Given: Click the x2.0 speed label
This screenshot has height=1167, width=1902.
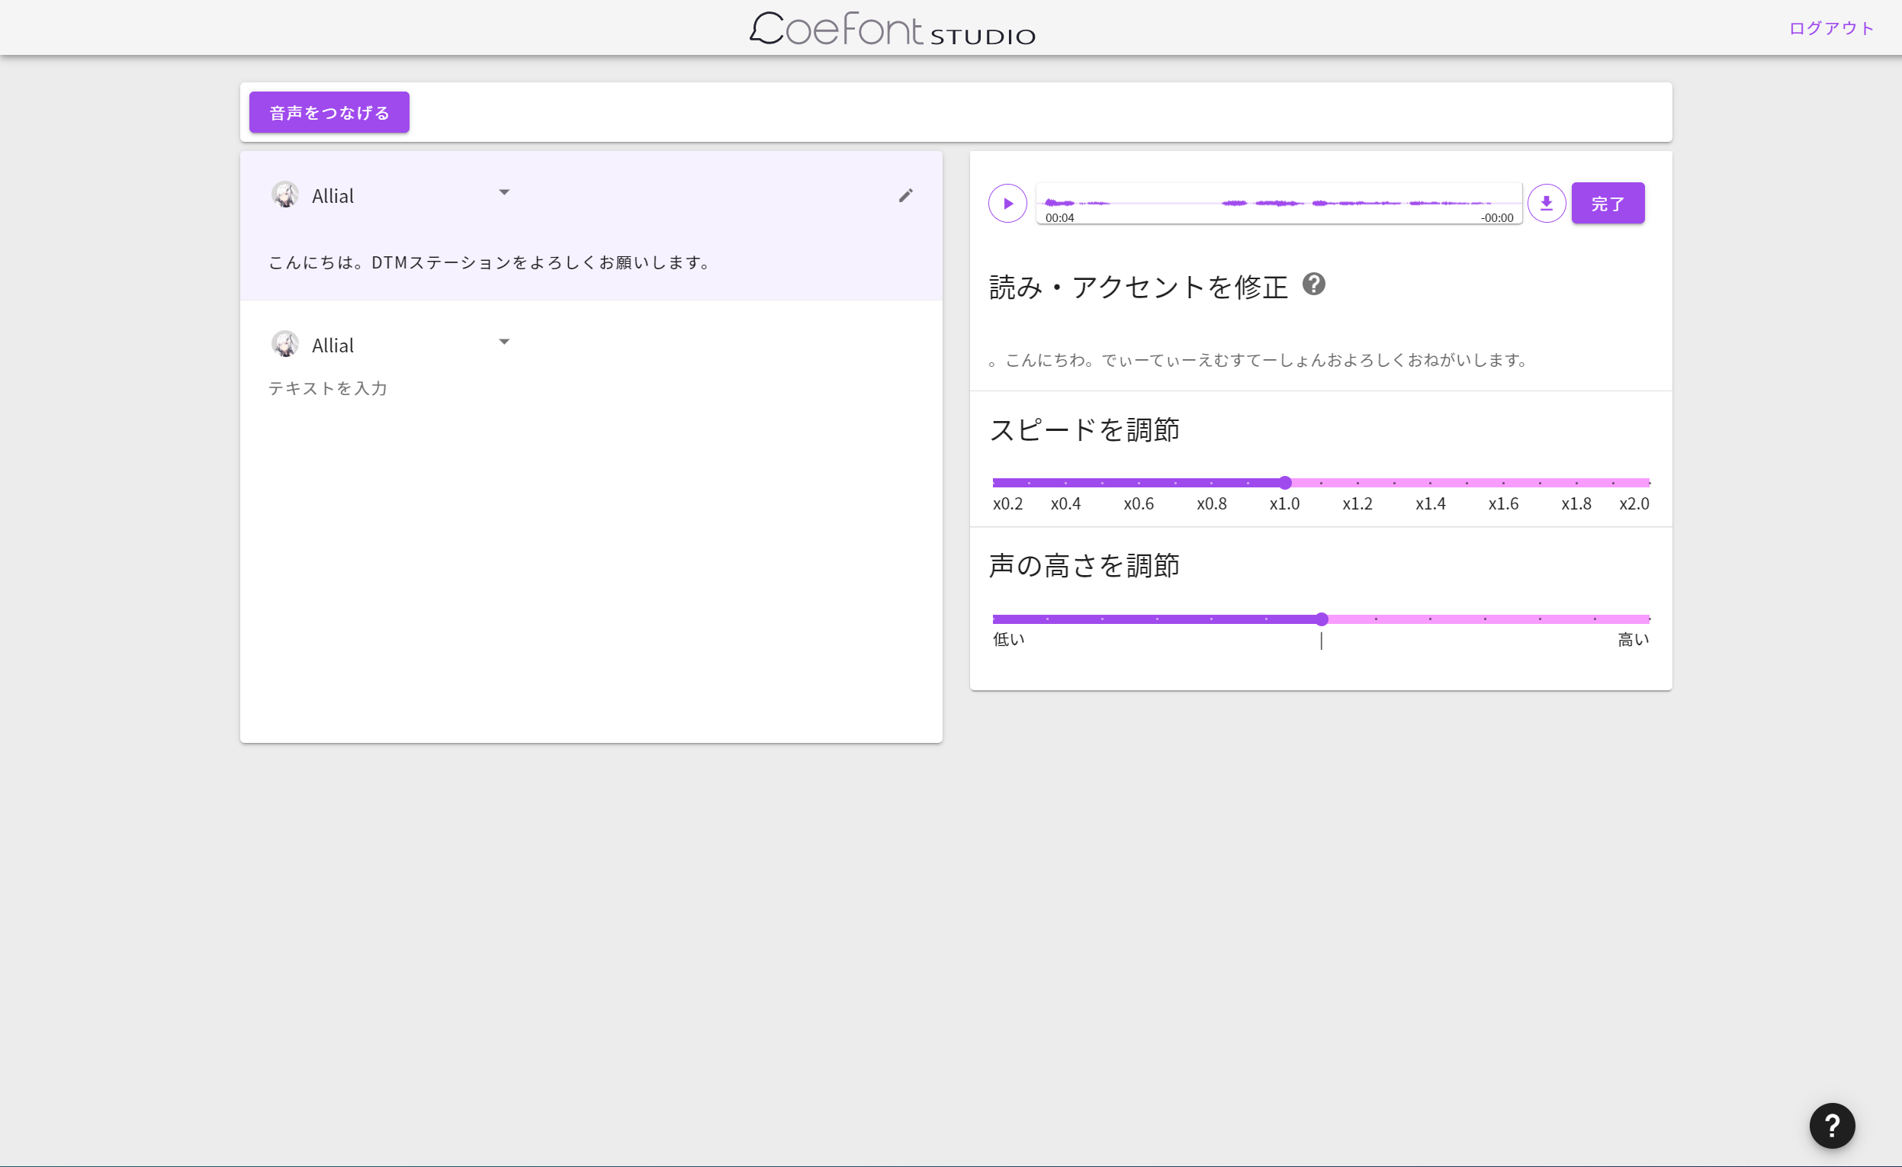Looking at the screenshot, I should pos(1634,504).
